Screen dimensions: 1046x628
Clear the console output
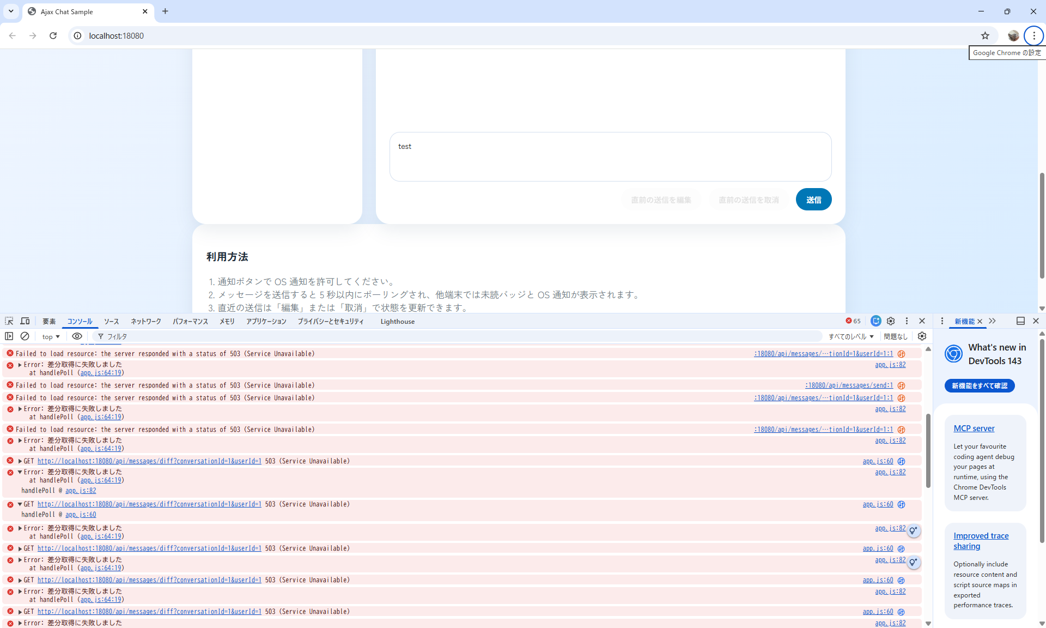point(25,336)
